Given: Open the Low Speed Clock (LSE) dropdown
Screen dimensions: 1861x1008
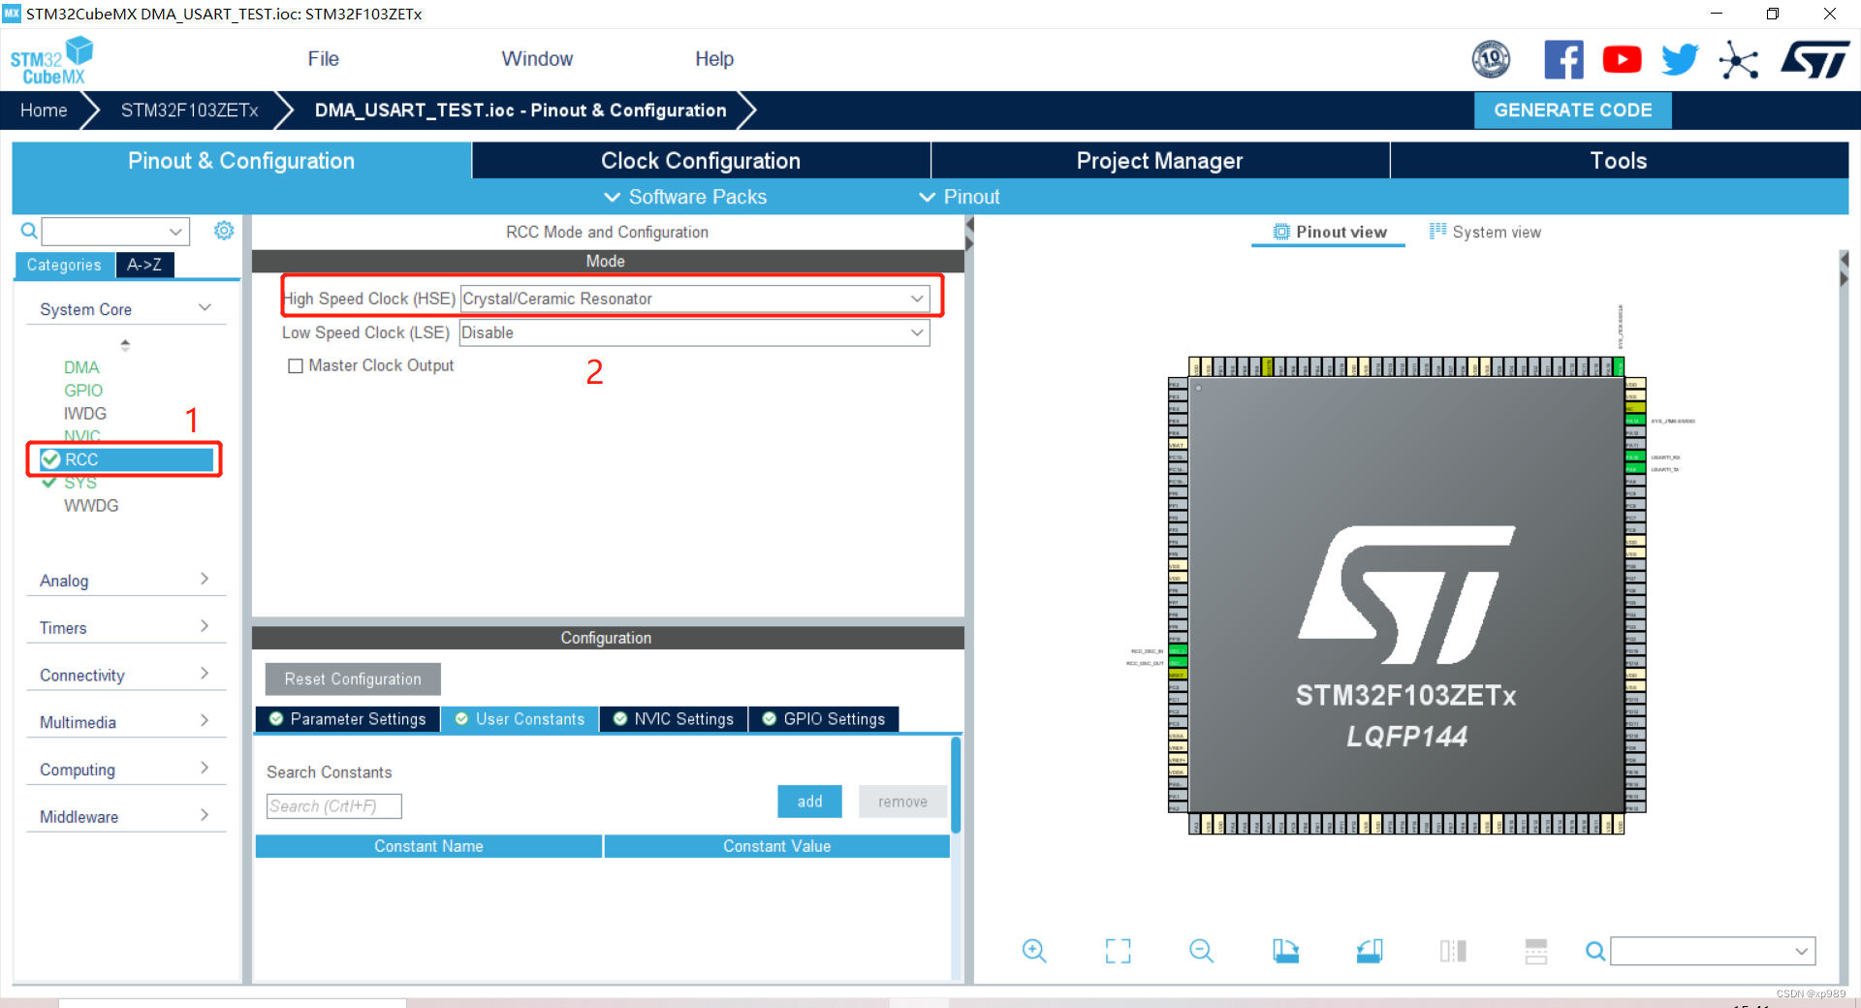Looking at the screenshot, I should [x=916, y=332].
